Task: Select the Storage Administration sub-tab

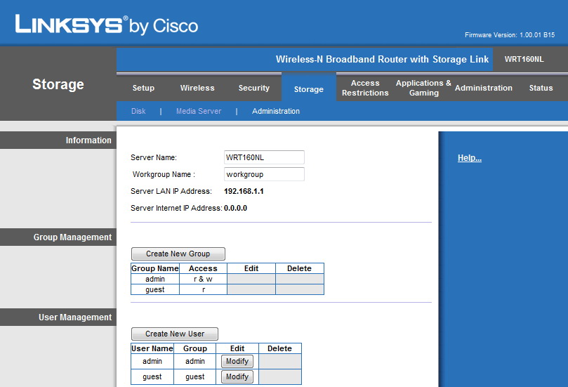Action: (x=276, y=111)
